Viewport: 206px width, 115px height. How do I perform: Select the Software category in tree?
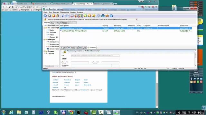tap(53, 33)
